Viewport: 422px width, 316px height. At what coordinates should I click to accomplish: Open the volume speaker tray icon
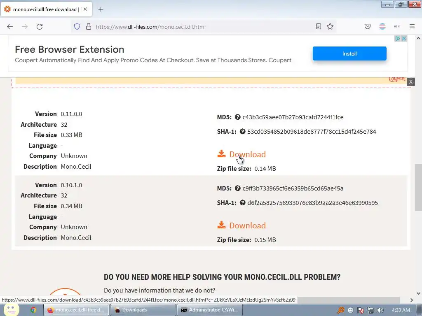(380, 310)
